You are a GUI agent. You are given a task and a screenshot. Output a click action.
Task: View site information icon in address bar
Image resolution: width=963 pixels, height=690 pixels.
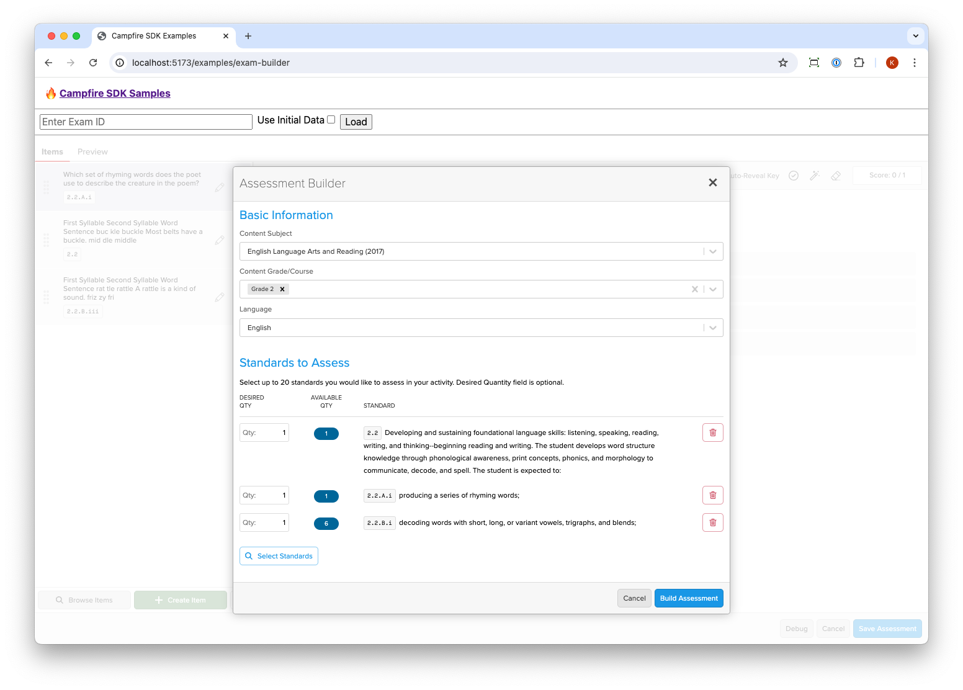point(120,63)
